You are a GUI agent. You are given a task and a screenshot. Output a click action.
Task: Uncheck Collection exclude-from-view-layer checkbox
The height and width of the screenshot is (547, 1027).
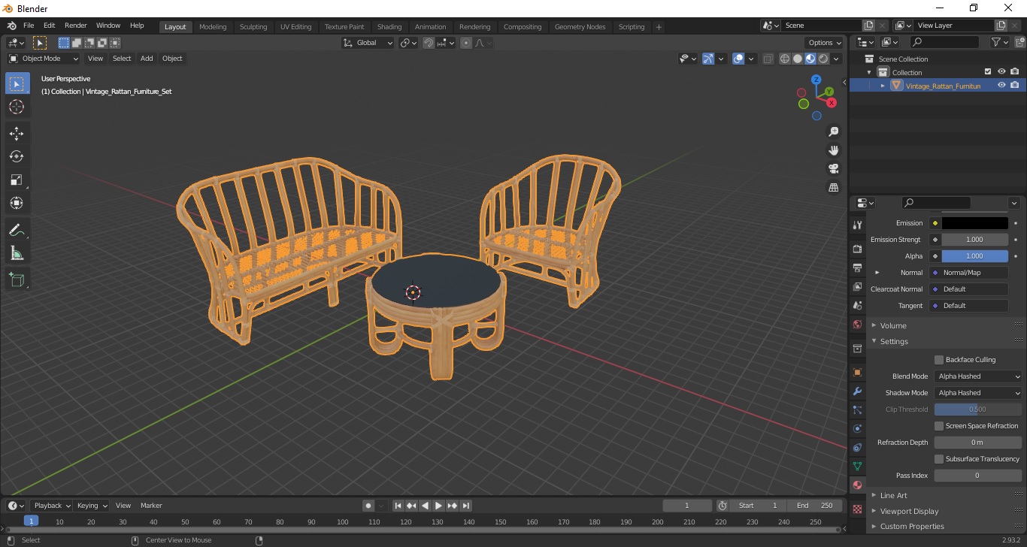(988, 72)
